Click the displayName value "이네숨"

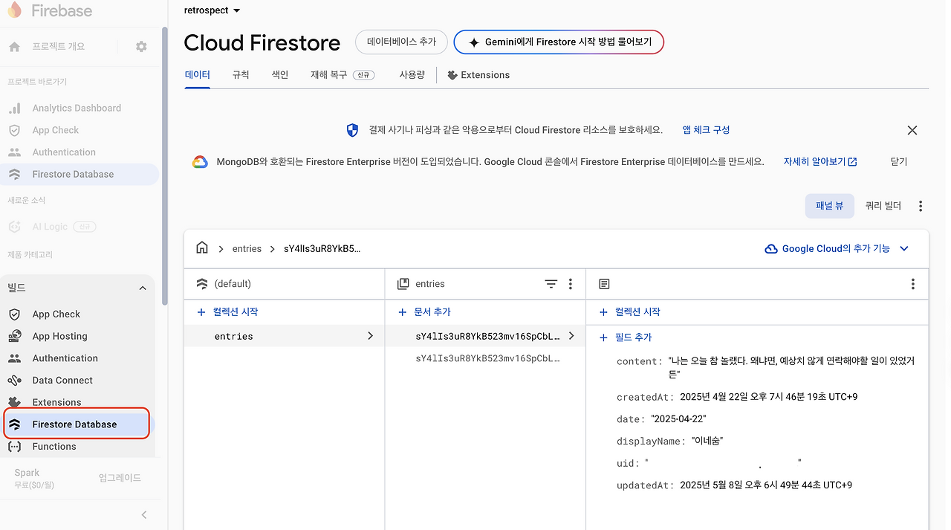point(707,442)
